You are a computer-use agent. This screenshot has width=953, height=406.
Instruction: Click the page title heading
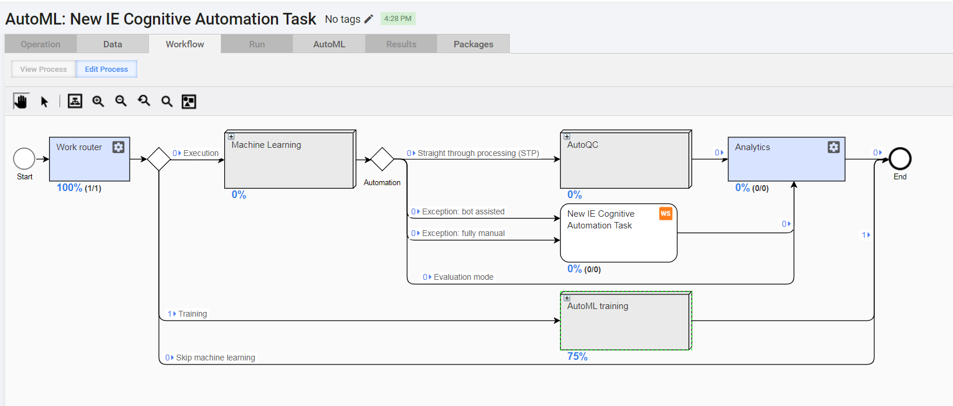pyautogui.click(x=161, y=19)
